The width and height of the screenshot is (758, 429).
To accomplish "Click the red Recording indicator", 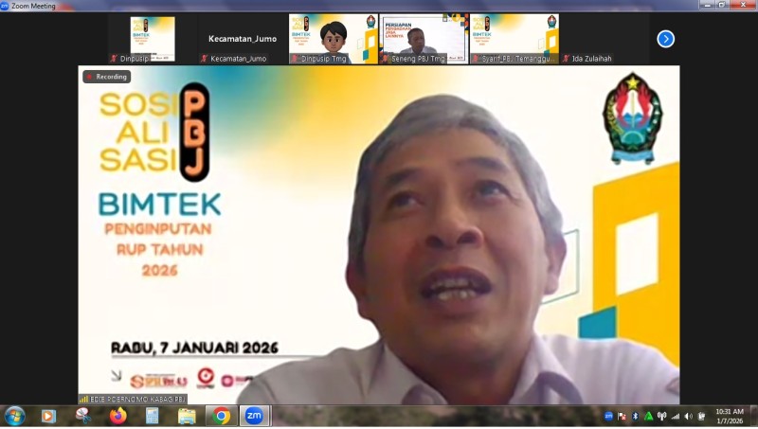I will pos(106,77).
